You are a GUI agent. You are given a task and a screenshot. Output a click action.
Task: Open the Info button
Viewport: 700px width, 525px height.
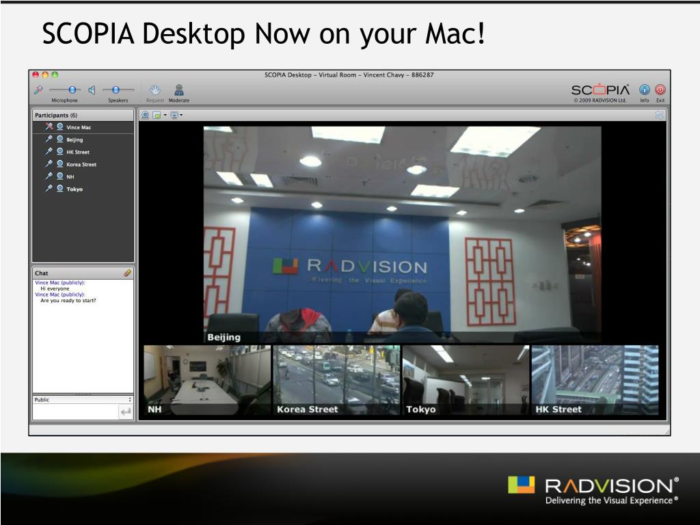click(644, 90)
